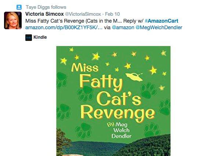The width and height of the screenshot is (214, 156).
Task: Visit the @amazon mention
Action: (123, 28)
